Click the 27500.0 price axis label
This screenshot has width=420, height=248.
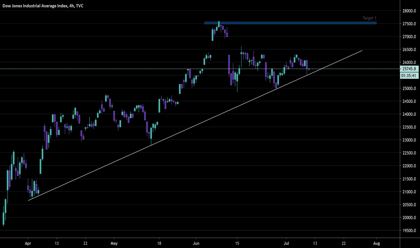[x=409, y=23]
